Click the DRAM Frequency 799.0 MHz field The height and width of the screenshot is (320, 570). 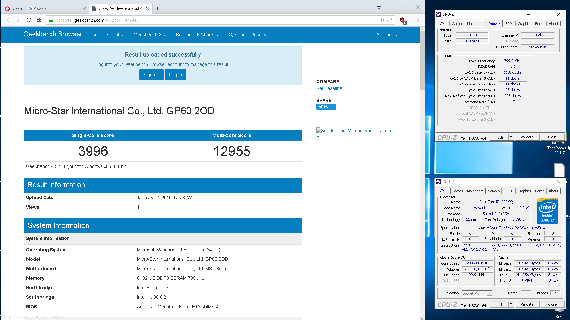(513, 61)
